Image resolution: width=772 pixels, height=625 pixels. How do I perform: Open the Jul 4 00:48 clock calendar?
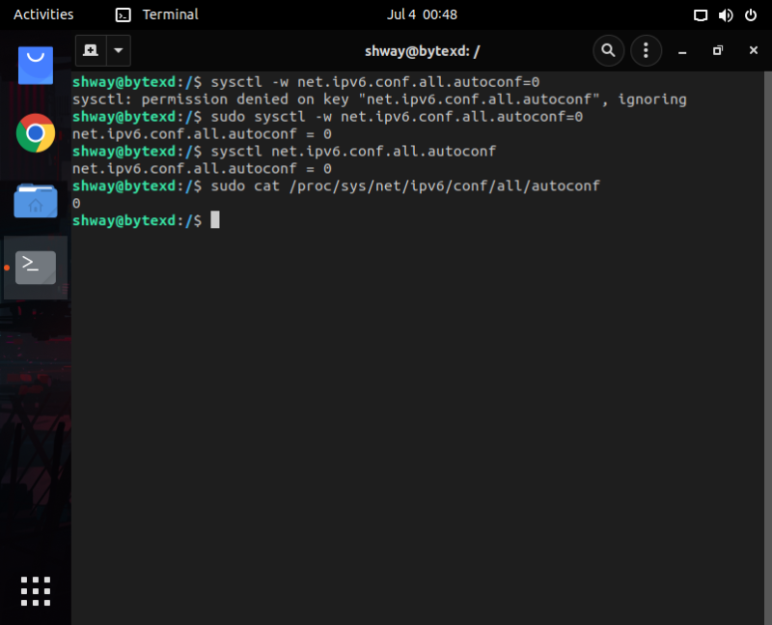pos(422,14)
